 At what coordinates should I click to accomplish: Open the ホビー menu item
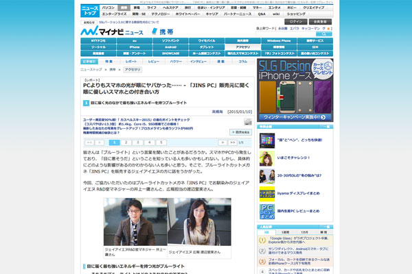pyautogui.click(x=292, y=8)
